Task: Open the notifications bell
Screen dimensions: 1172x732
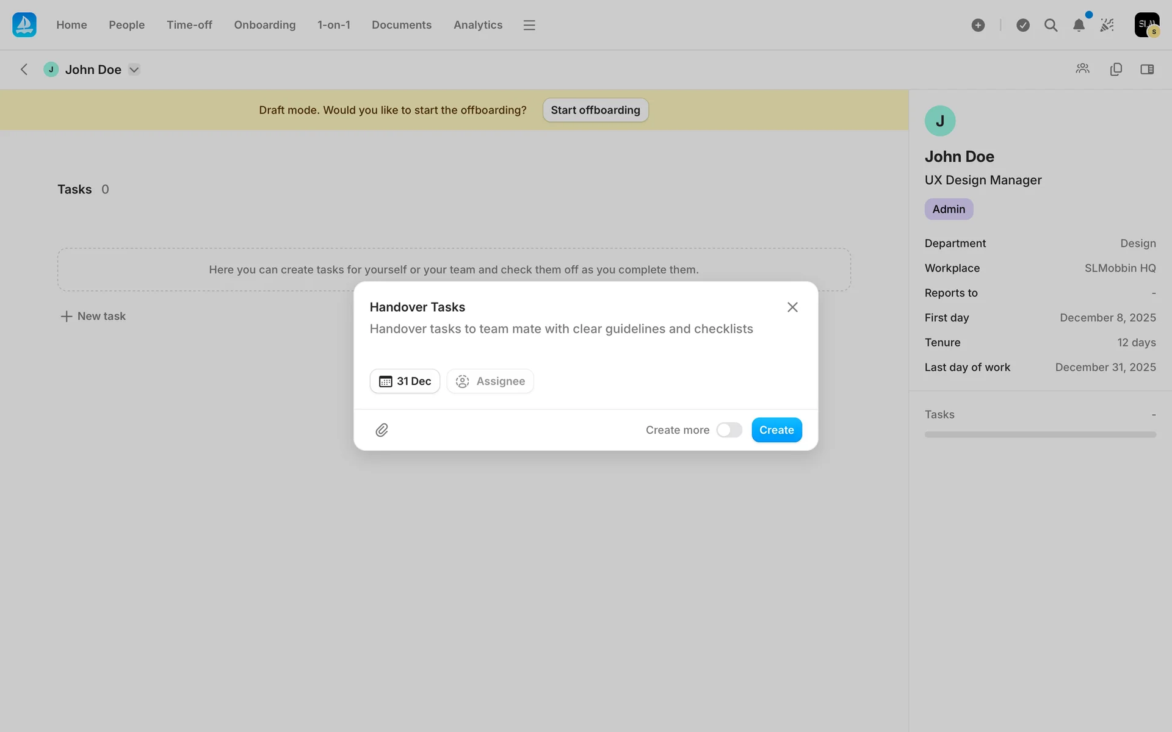Action: coord(1079,25)
